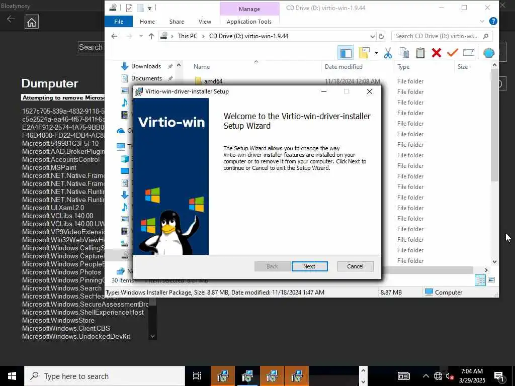Click the Bloatynosy Search field
515x386 pixels.
(91, 47)
